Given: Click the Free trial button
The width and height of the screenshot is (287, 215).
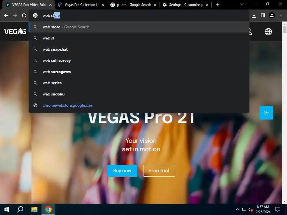Looking at the screenshot, I should [x=159, y=171].
